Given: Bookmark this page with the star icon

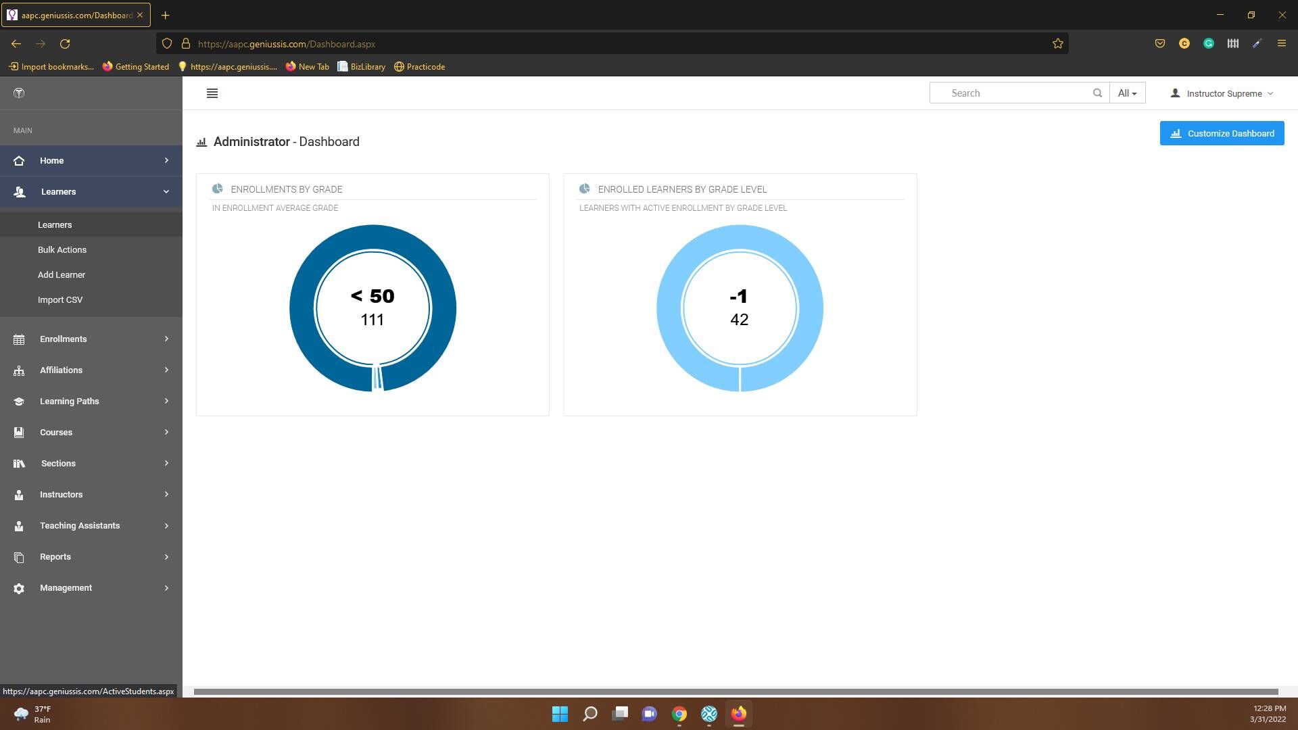Looking at the screenshot, I should pyautogui.click(x=1057, y=44).
